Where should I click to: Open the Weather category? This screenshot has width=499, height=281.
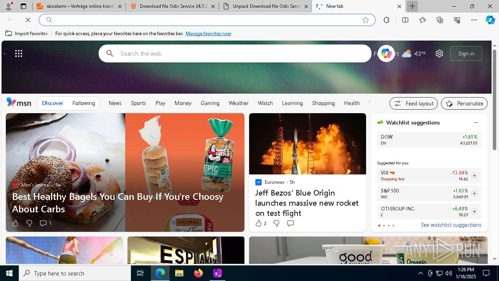[x=239, y=103]
